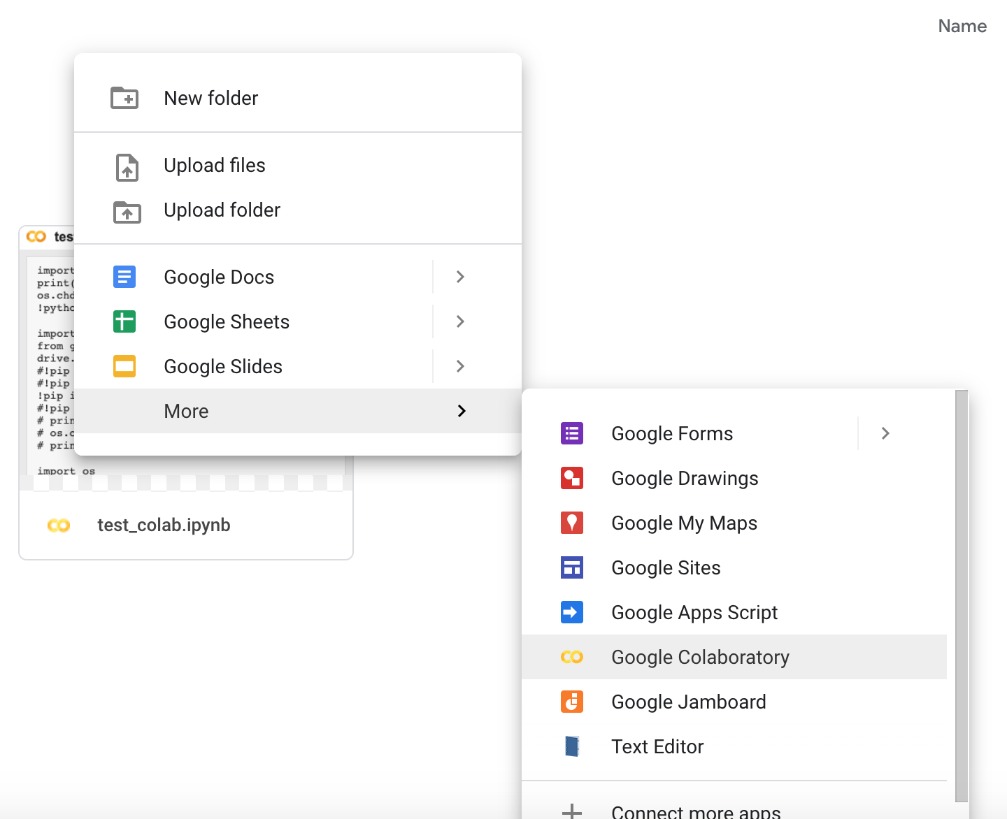The image size is (1007, 819).
Task: Click the yellow Google Slides icon
Action: [124, 366]
